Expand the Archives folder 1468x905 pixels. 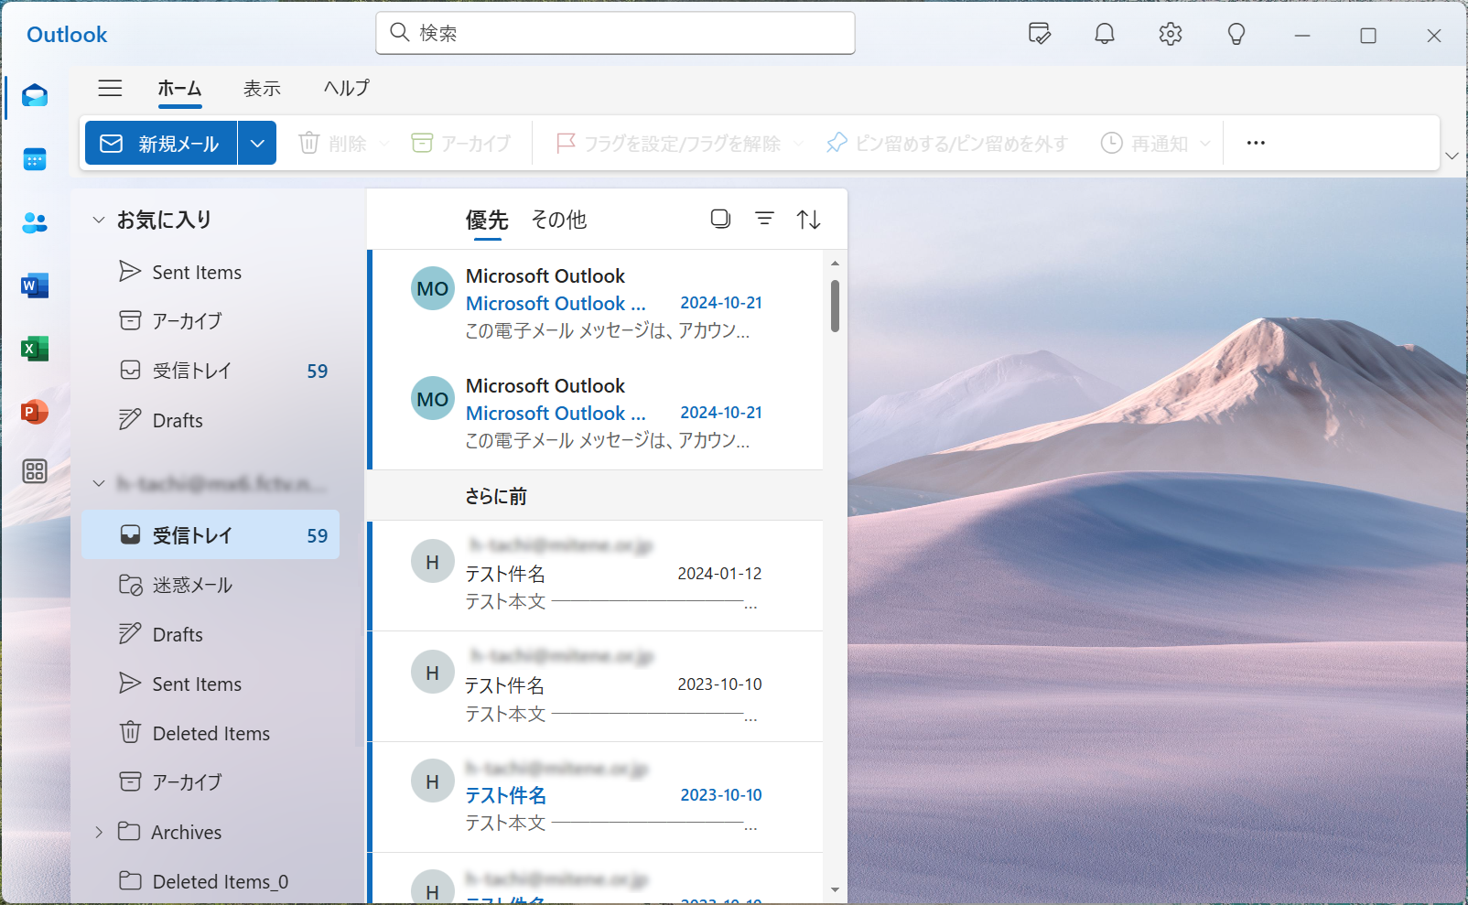coord(99,832)
